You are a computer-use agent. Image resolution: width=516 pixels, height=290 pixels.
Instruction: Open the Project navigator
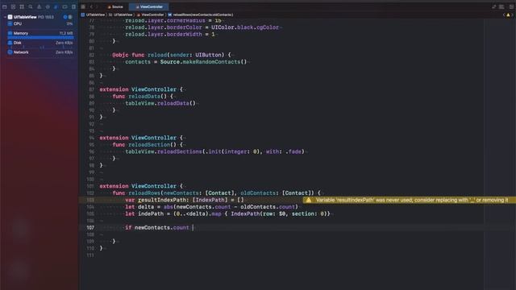coord(5,6)
